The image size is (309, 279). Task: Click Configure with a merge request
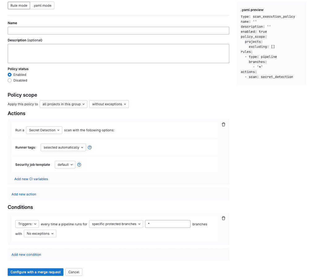[x=35, y=272]
